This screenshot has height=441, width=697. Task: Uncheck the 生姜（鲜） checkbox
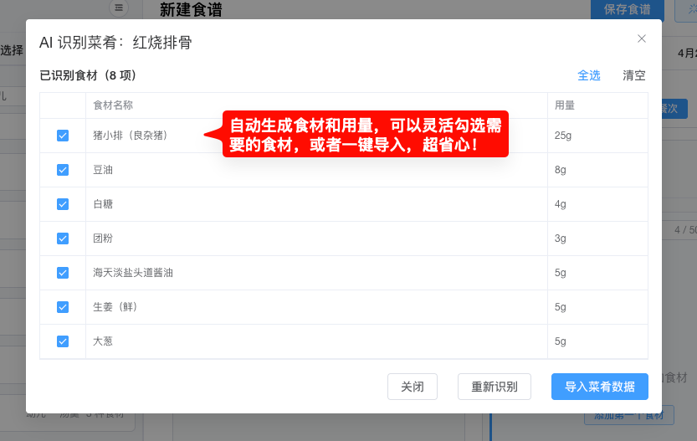pyautogui.click(x=63, y=307)
